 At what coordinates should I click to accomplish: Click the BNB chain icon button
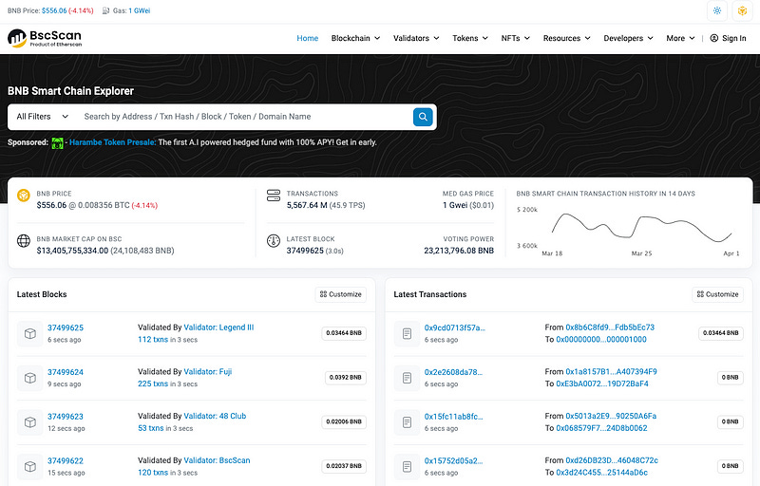coord(742,10)
